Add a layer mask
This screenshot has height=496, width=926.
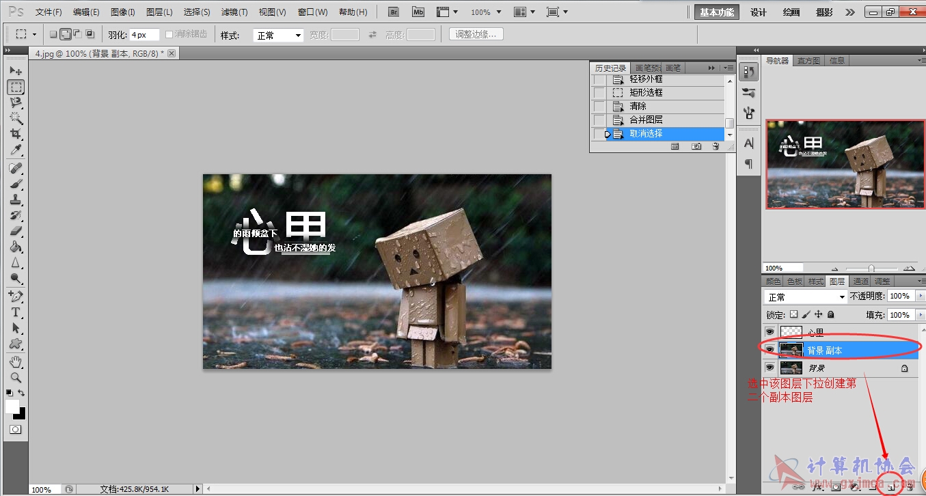836,487
